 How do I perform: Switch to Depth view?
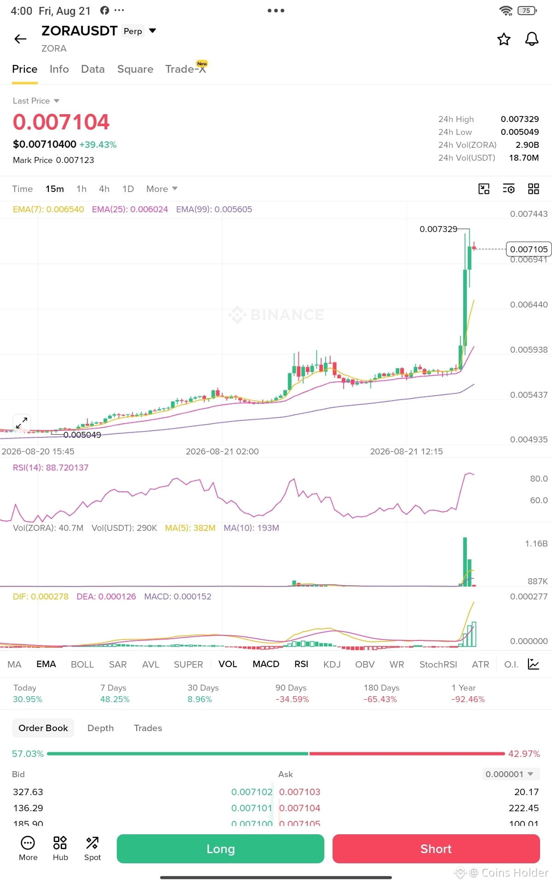[x=100, y=728]
